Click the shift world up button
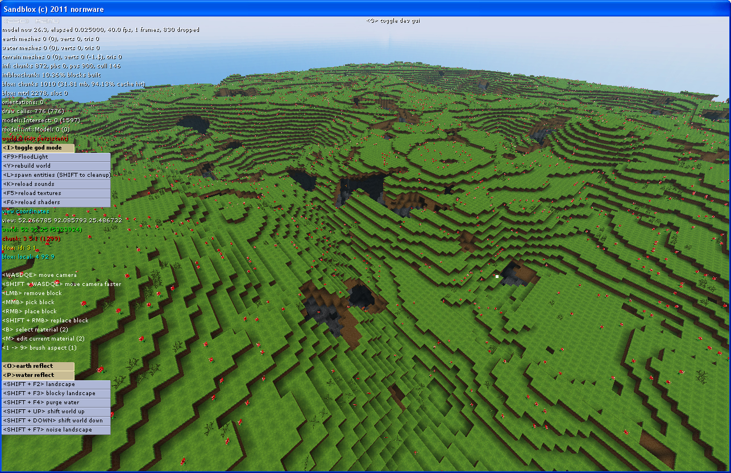Screen dimensions: 731x473 pyautogui.click(x=56, y=412)
